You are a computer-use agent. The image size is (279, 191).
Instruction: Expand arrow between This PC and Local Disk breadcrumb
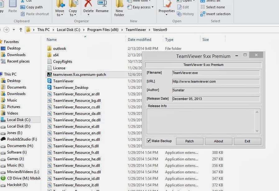53,30
